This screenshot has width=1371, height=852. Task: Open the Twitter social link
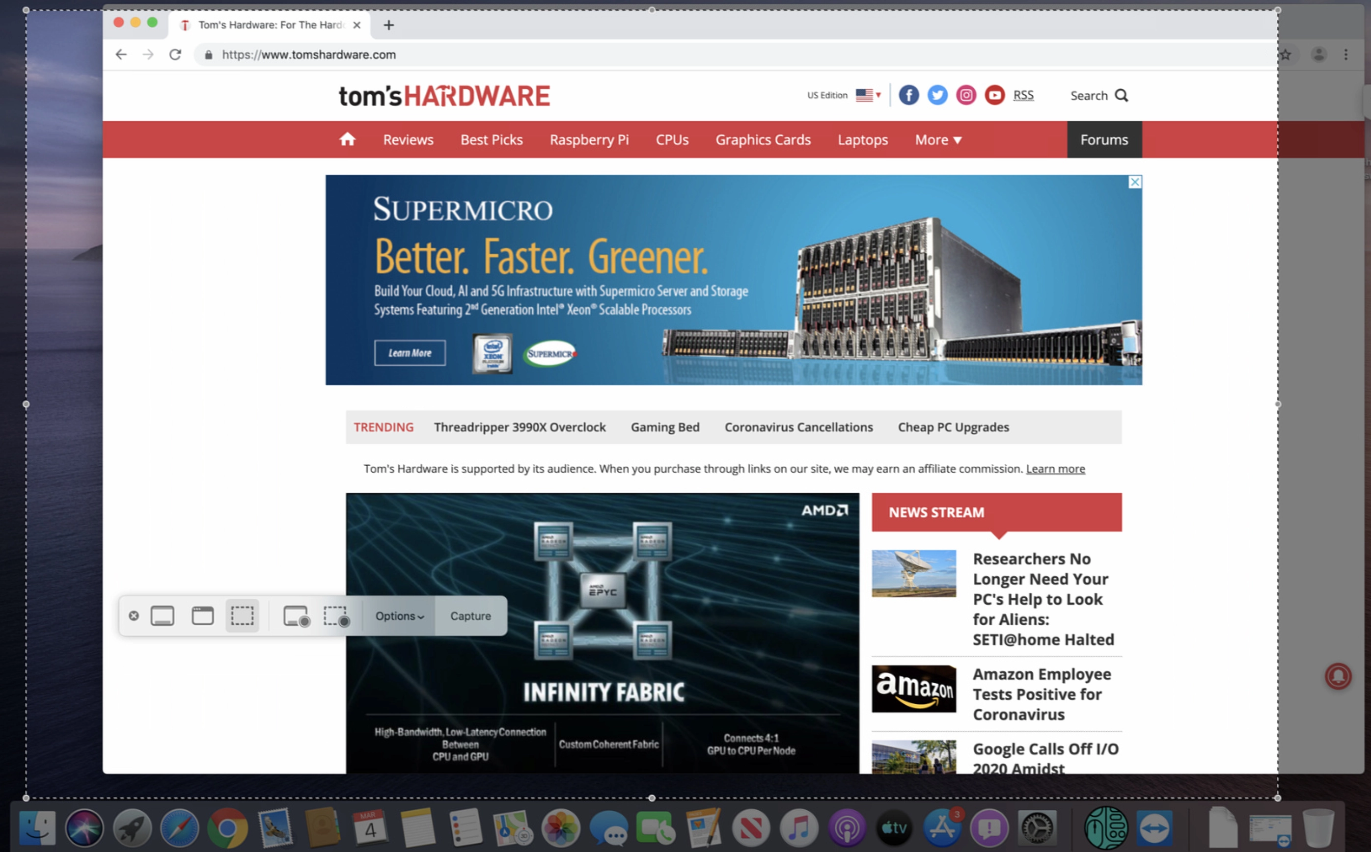(x=937, y=95)
